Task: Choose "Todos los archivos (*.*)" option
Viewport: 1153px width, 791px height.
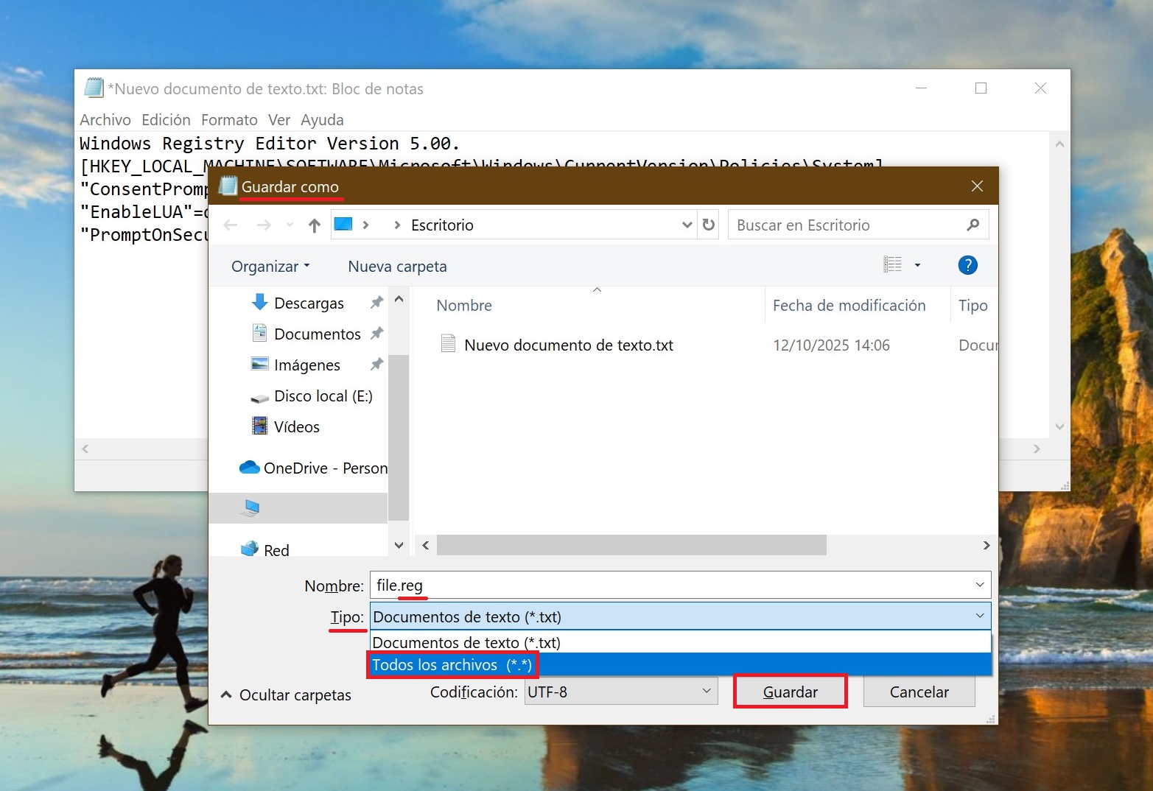Action: coord(452,665)
